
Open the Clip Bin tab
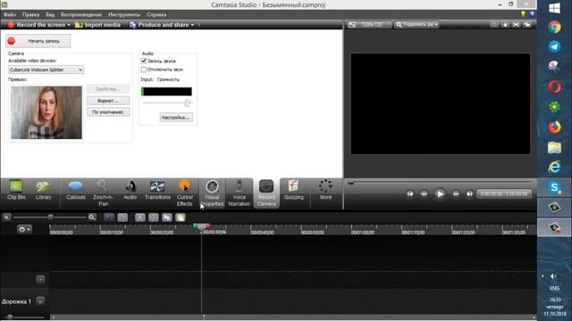tap(16, 191)
